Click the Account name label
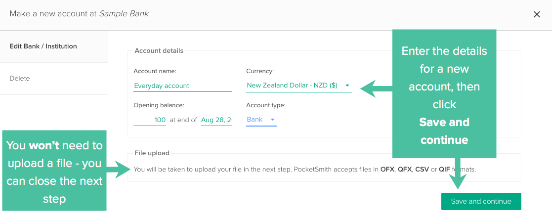The height and width of the screenshot is (217, 552). 155,71
